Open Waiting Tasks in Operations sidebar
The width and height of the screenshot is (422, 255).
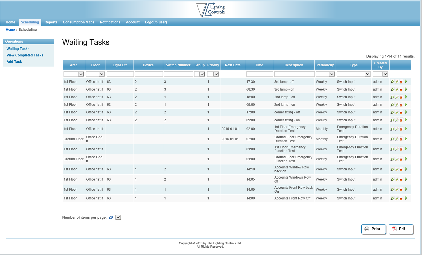tap(18, 49)
